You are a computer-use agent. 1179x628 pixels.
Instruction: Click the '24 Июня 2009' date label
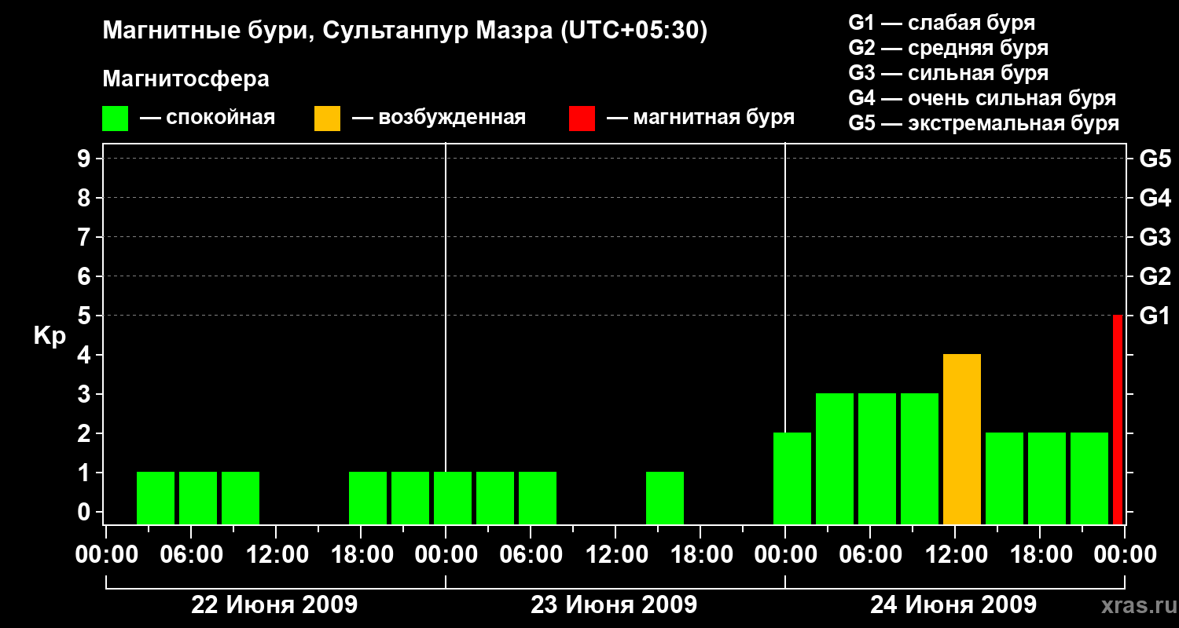point(953,605)
